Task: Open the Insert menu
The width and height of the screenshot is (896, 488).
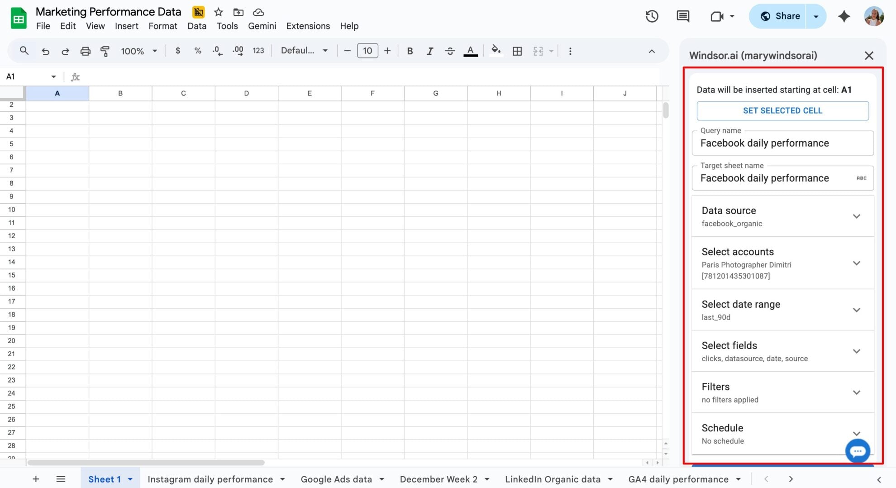Action: pos(127,26)
